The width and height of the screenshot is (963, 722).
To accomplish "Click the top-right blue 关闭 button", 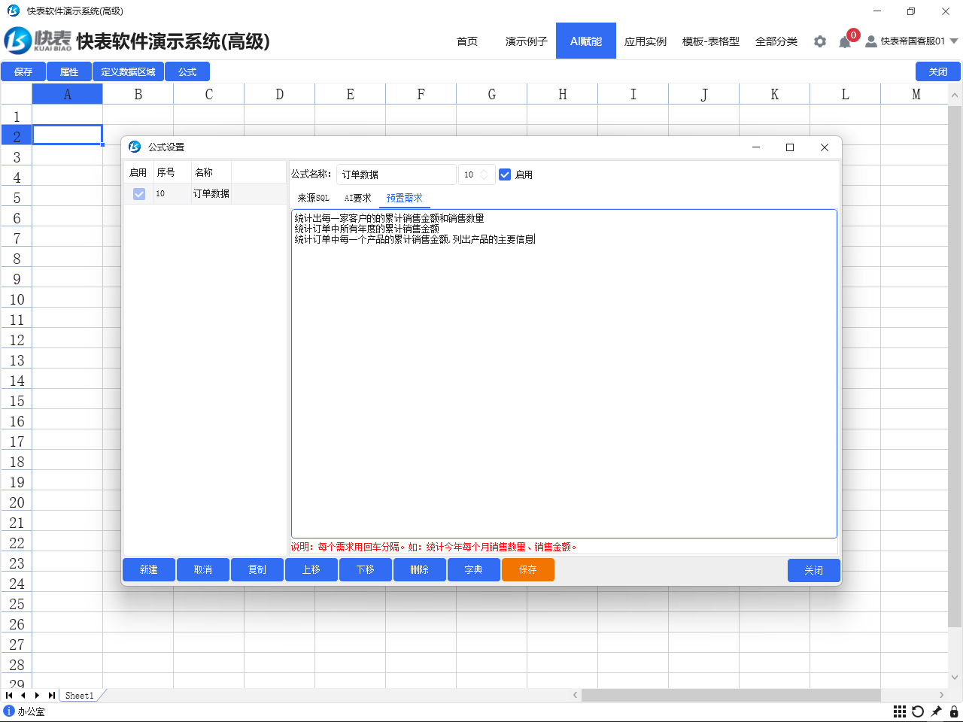I will [x=938, y=71].
